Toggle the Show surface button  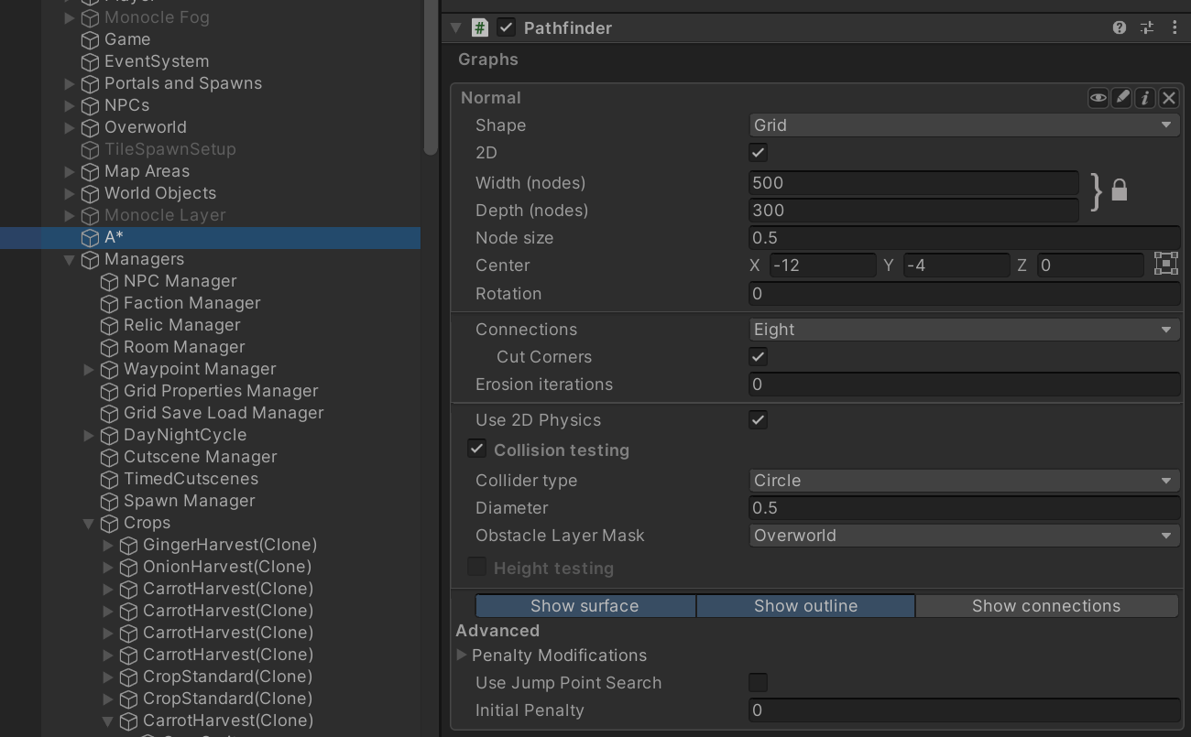pyautogui.click(x=585, y=606)
